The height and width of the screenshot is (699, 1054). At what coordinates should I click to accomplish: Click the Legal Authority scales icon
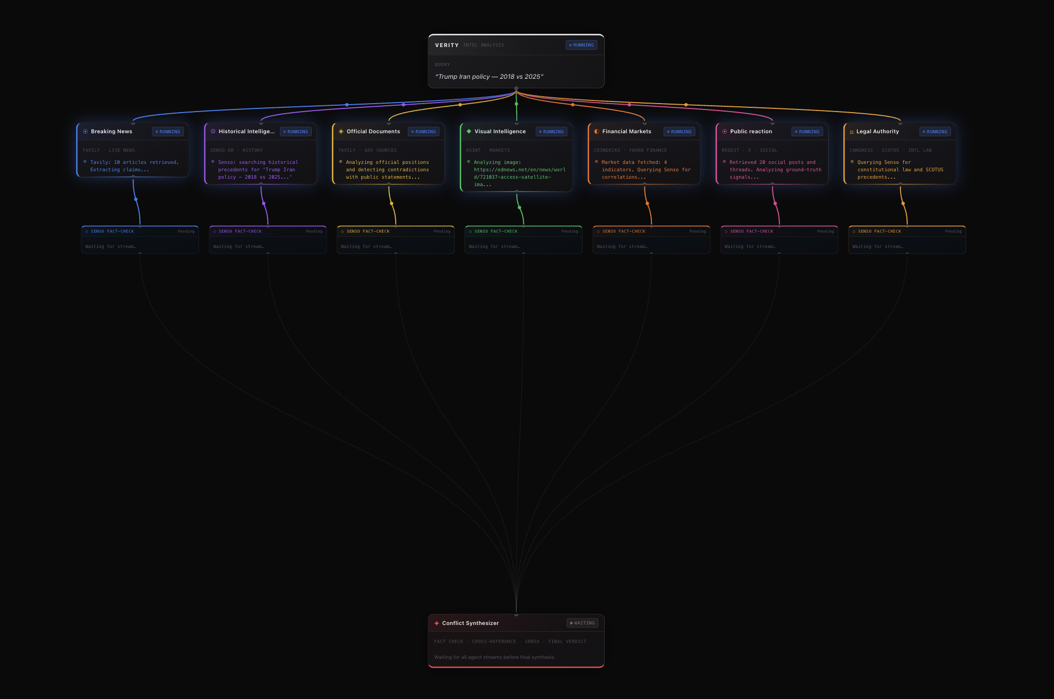tap(851, 132)
